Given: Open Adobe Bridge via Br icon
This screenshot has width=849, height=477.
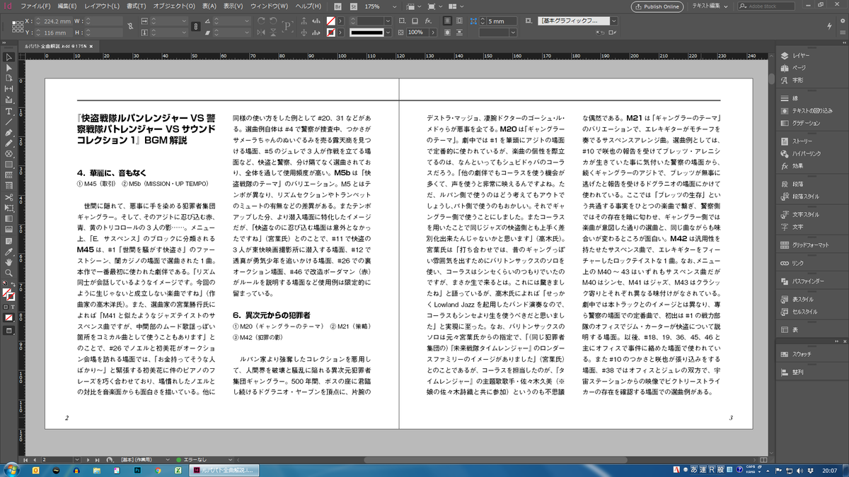Looking at the screenshot, I should [x=337, y=6].
